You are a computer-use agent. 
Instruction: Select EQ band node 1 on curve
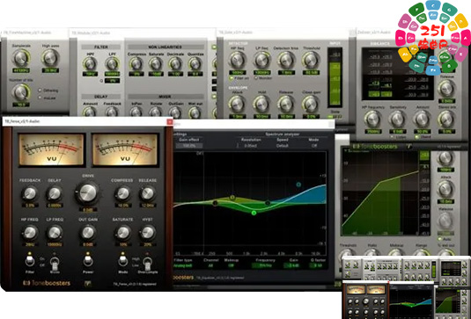[x=215, y=203]
